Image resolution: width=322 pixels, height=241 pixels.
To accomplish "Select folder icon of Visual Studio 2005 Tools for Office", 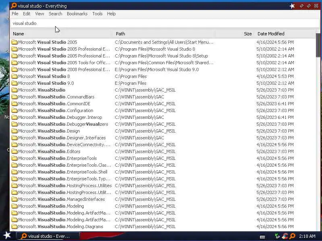I will tap(14, 63).
